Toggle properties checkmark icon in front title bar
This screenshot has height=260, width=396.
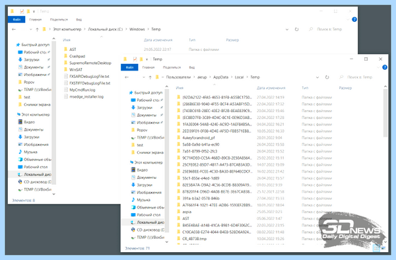click(135, 59)
